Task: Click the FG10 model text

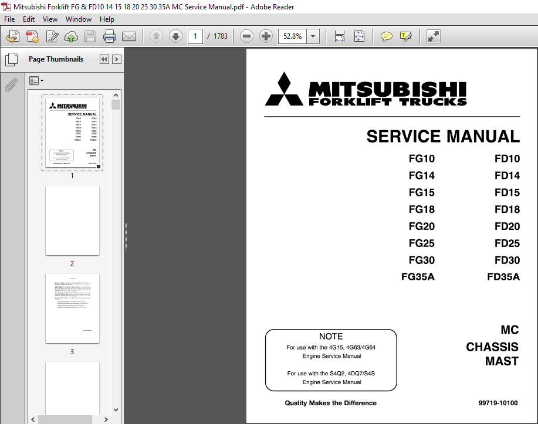Action: 421,158
